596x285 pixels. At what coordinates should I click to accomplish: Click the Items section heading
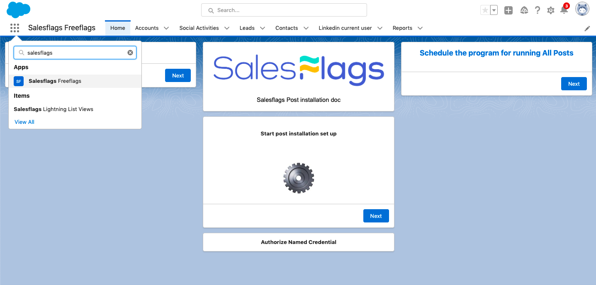pyautogui.click(x=22, y=96)
